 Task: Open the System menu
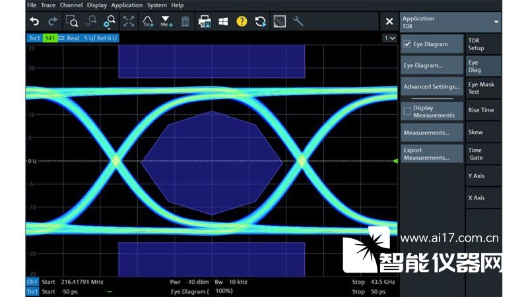[x=156, y=5]
